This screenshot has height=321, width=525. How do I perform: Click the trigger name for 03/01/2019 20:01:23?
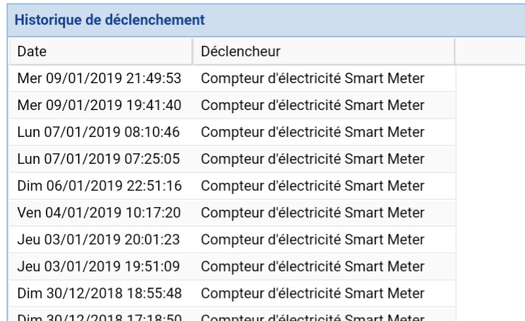click(313, 240)
